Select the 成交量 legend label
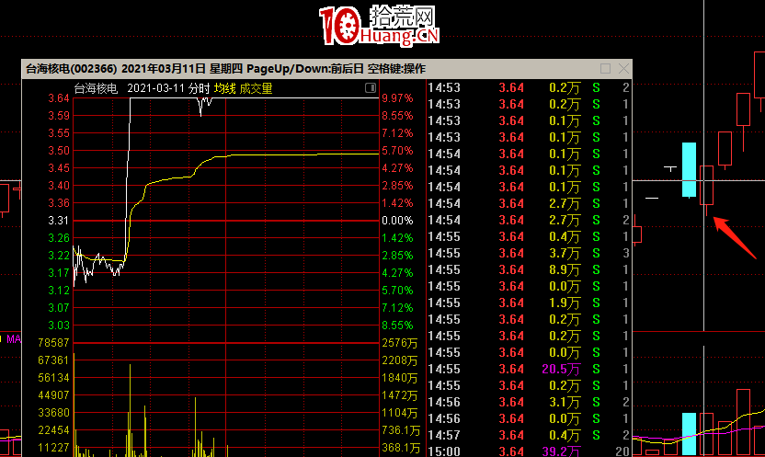 (257, 88)
